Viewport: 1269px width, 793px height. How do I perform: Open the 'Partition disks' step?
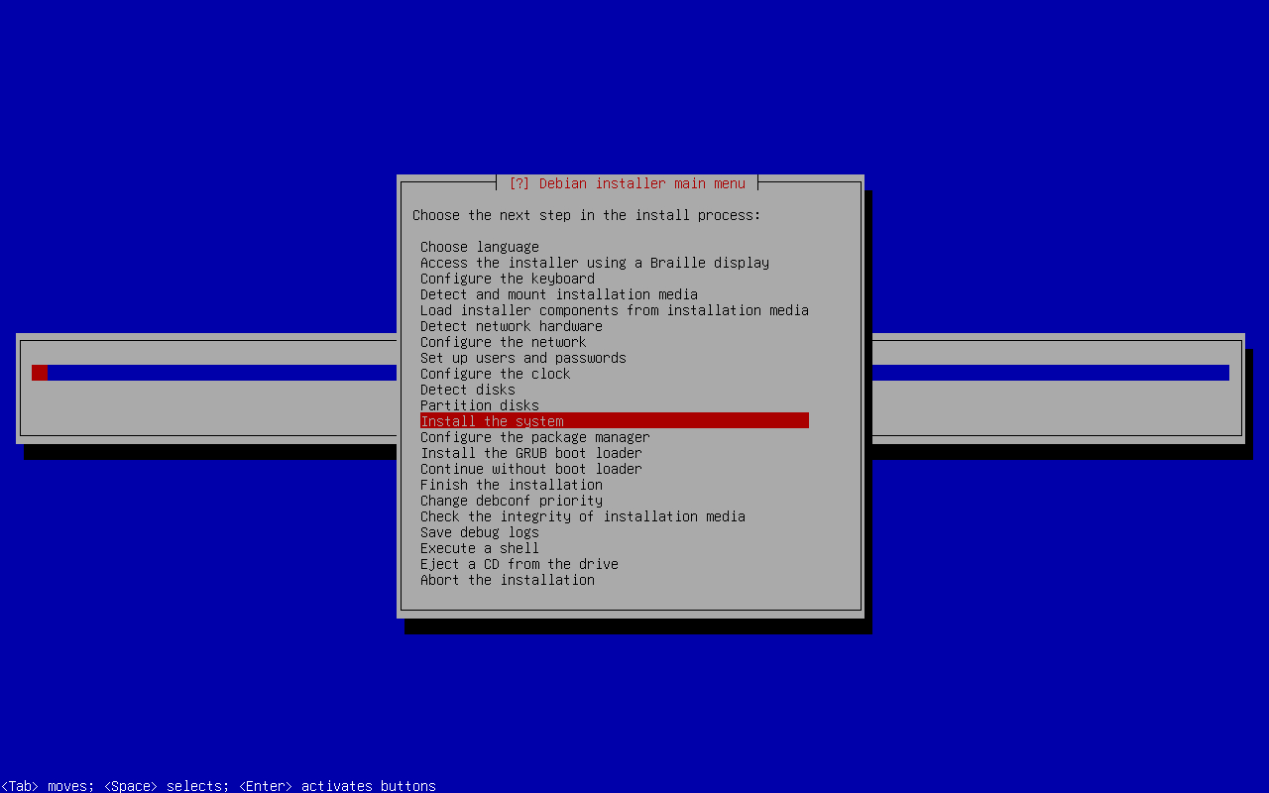point(479,405)
